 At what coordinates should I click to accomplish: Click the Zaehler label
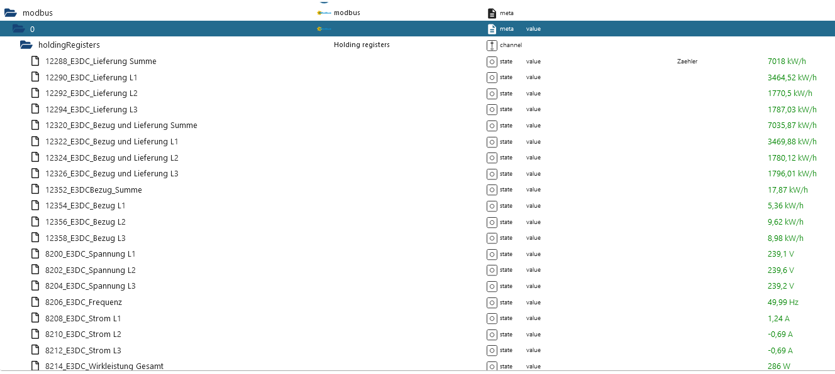pyautogui.click(x=687, y=61)
